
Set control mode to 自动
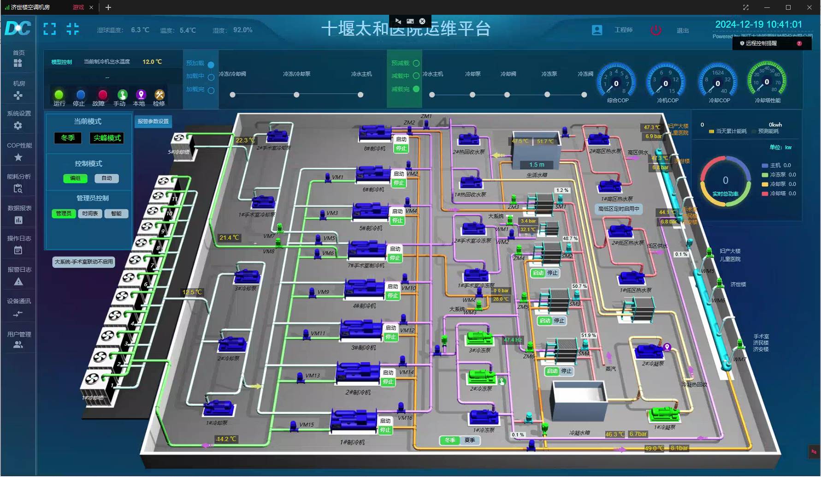106,178
